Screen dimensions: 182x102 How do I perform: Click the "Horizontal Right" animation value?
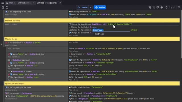click(x=103, y=54)
